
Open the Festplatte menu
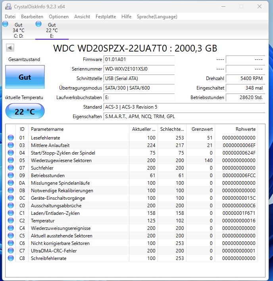106,17
